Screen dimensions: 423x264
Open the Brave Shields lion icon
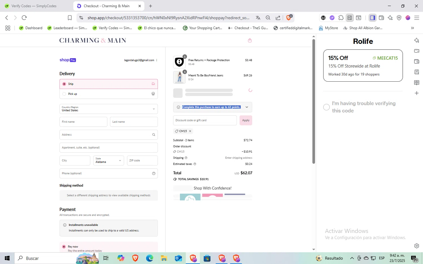tap(289, 17)
